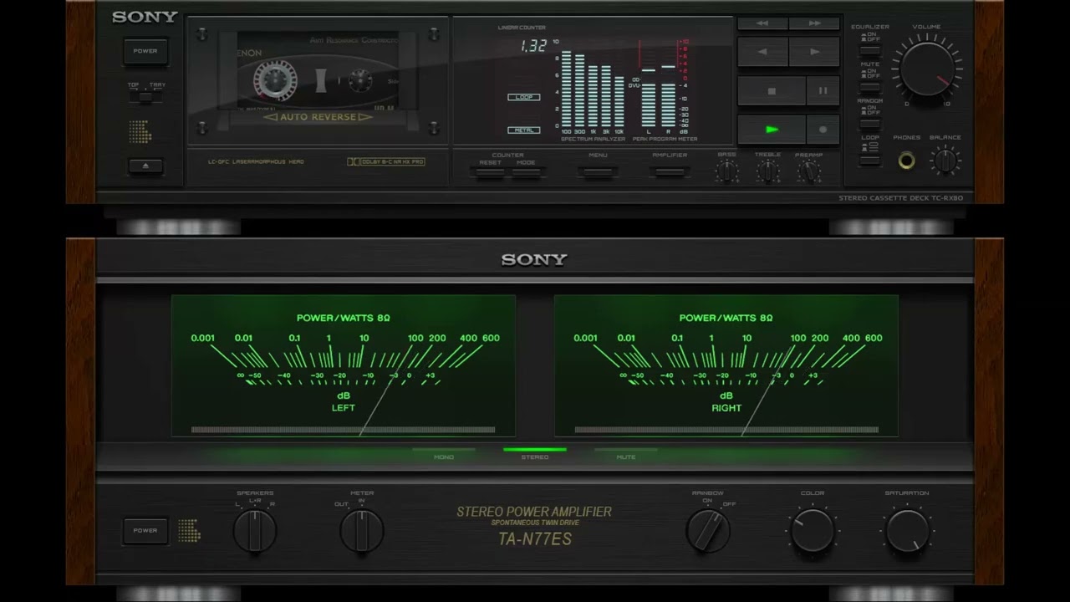Toggle the Loop switch on the deck
This screenshot has width=1070, height=602.
870,160
